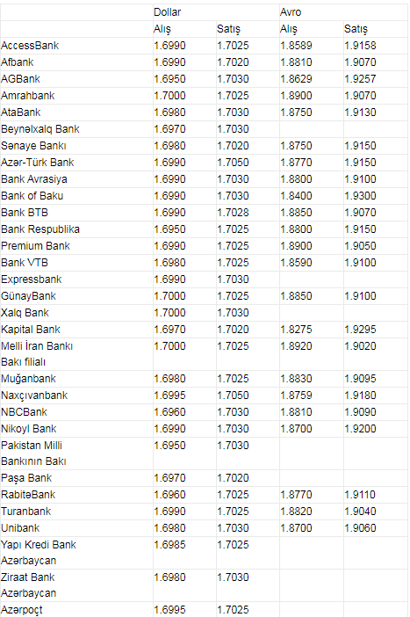Click RabitəBank euro Satış 1.9110

pos(360,495)
